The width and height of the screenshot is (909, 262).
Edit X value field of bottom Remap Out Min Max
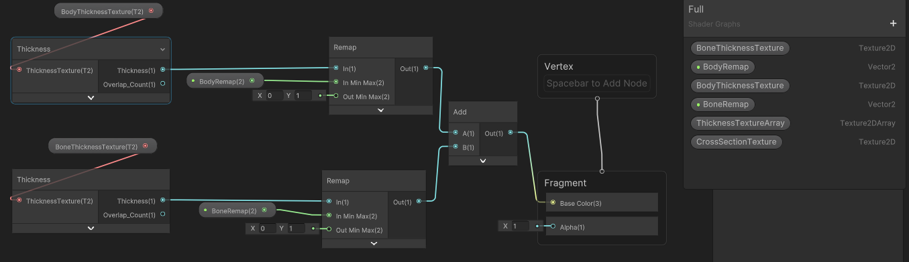(x=267, y=228)
